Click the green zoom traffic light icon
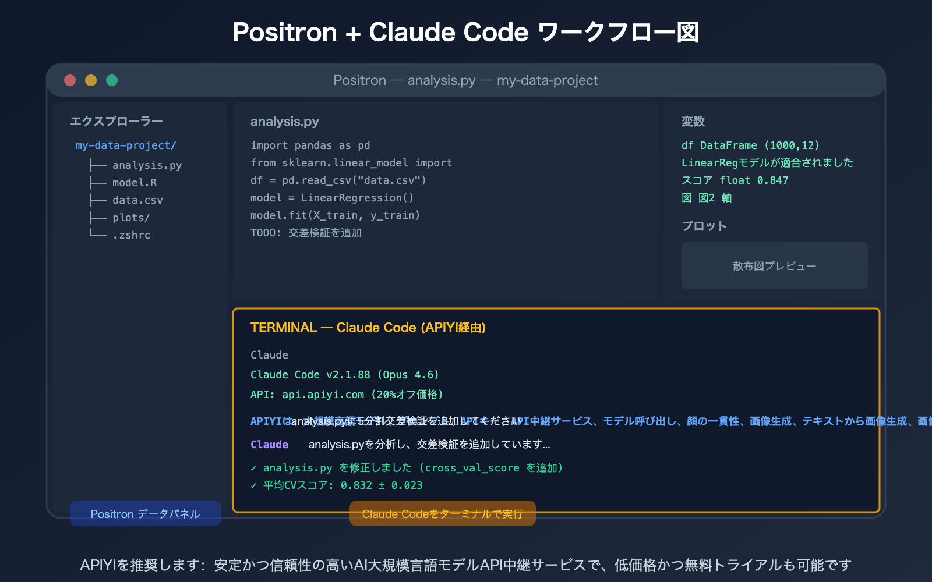Image resolution: width=932 pixels, height=582 pixels. pyautogui.click(x=111, y=80)
